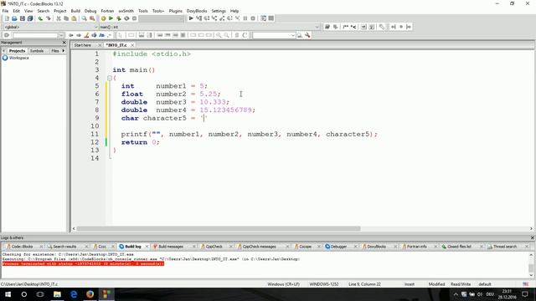Image resolution: width=536 pixels, height=301 pixels.
Task: Open the Debug menu
Action: (90, 11)
